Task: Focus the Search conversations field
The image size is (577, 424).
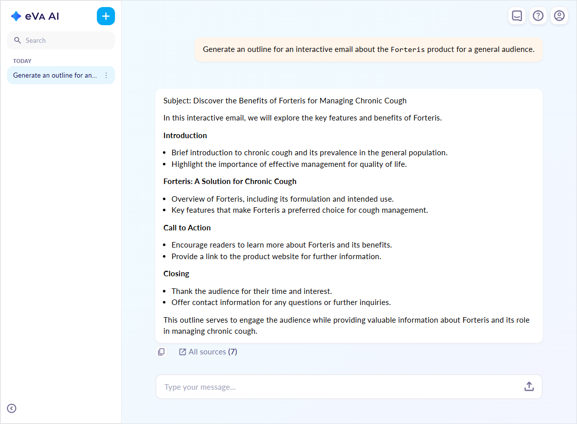Action: [x=66, y=40]
